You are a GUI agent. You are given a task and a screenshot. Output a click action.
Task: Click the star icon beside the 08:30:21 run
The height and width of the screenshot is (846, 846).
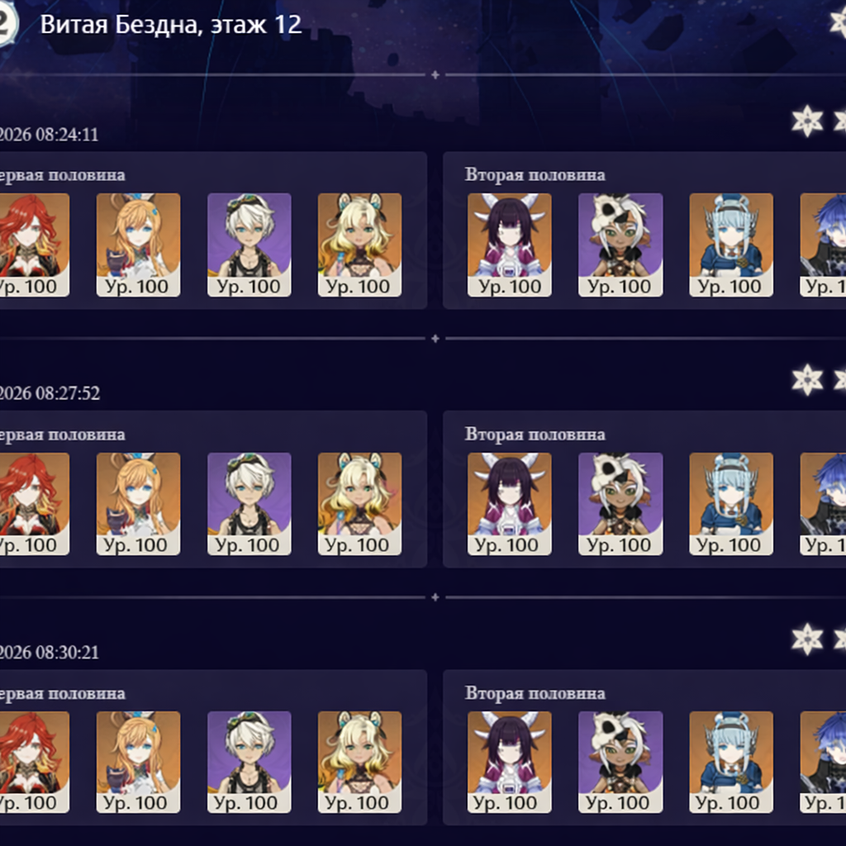tap(807, 639)
